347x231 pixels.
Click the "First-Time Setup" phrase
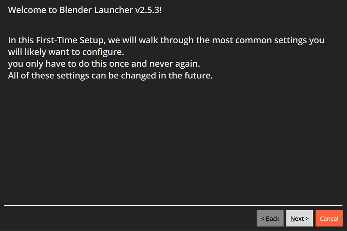tap(71, 40)
